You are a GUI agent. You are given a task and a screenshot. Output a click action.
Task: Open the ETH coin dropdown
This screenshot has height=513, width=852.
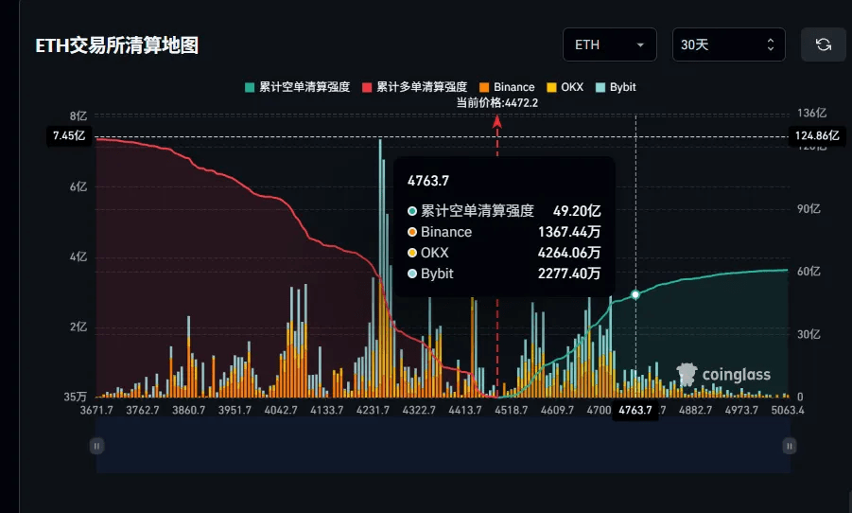(610, 44)
